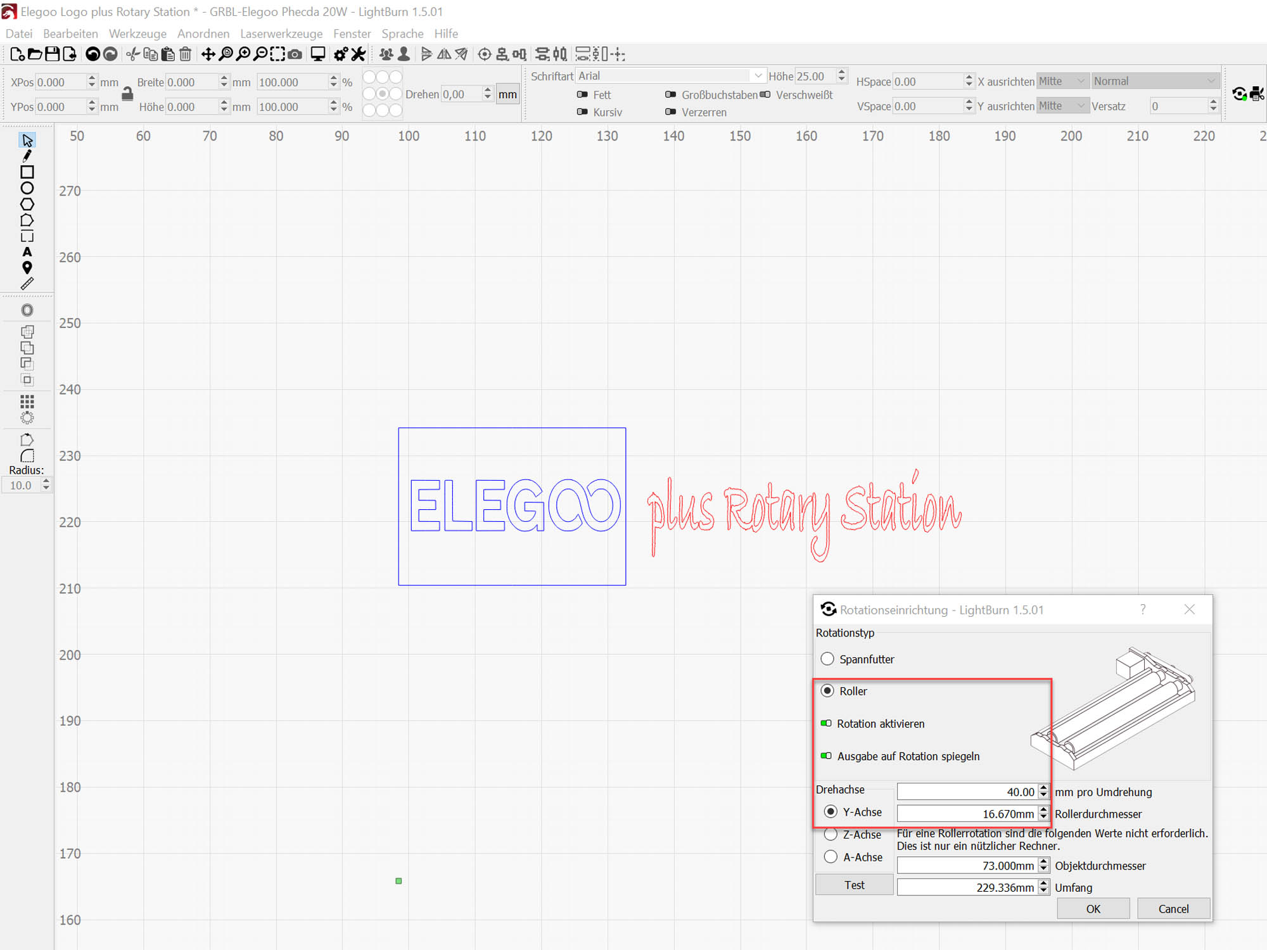Screen dimensions: 1267x950
Task: Select the position marker pin tool
Action: click(27, 268)
